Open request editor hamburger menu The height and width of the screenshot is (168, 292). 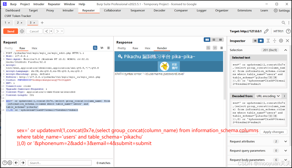coord(108,48)
